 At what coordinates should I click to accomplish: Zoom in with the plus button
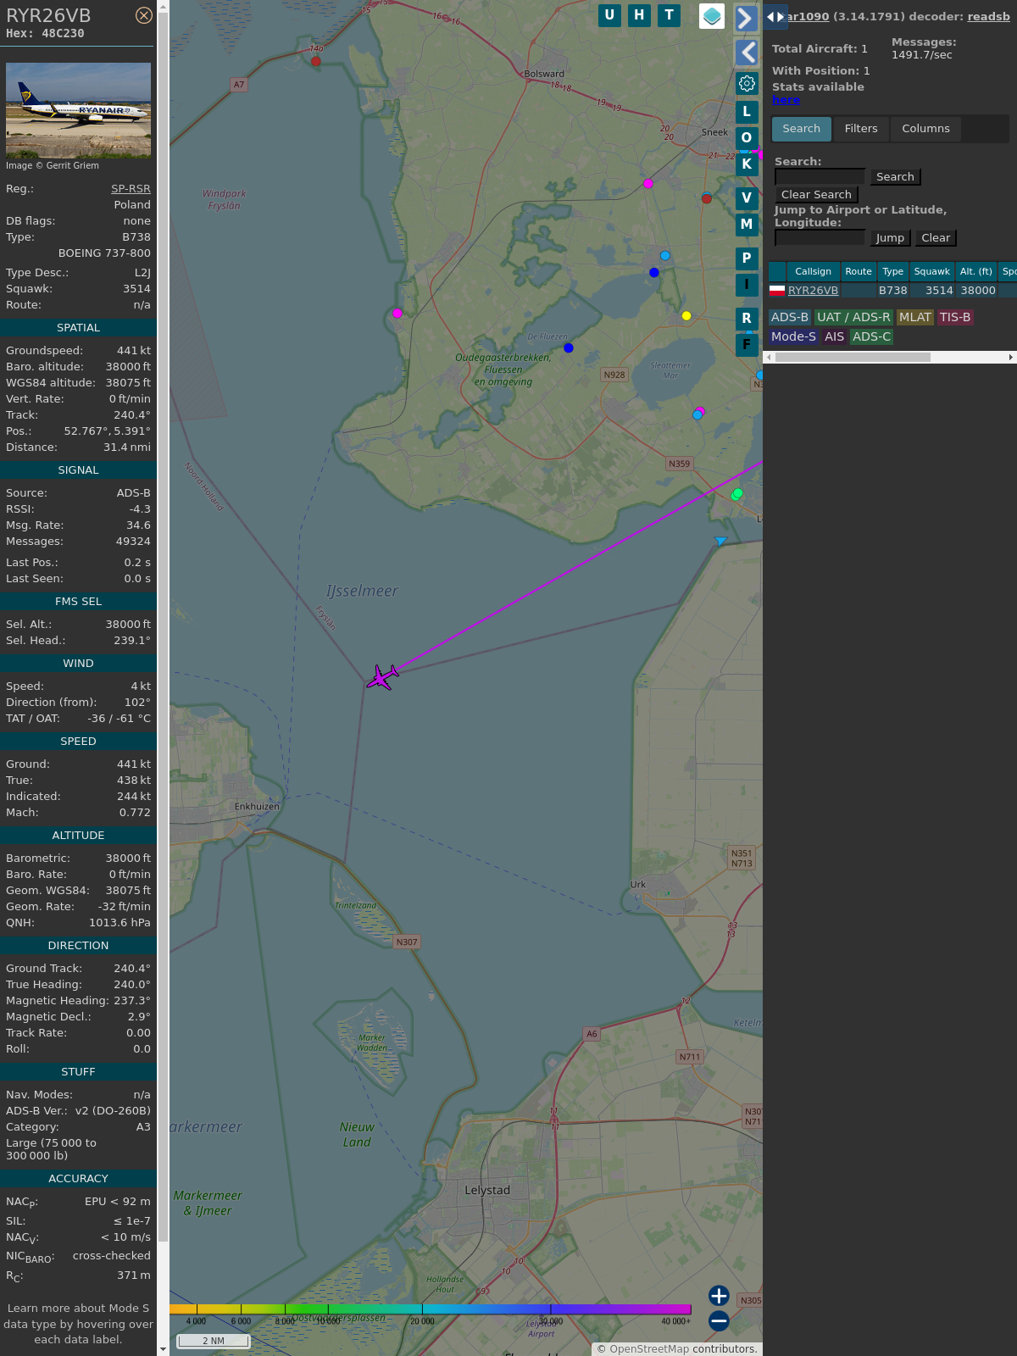point(719,1296)
